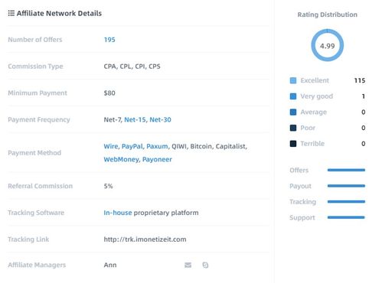Open the 195 offers link
The image size is (382, 283).
point(109,40)
